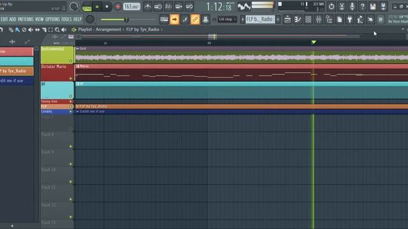Viewport: 408px width, 229px height.
Task: Click the arrow before the pattern selector
Action: (x=242, y=19)
